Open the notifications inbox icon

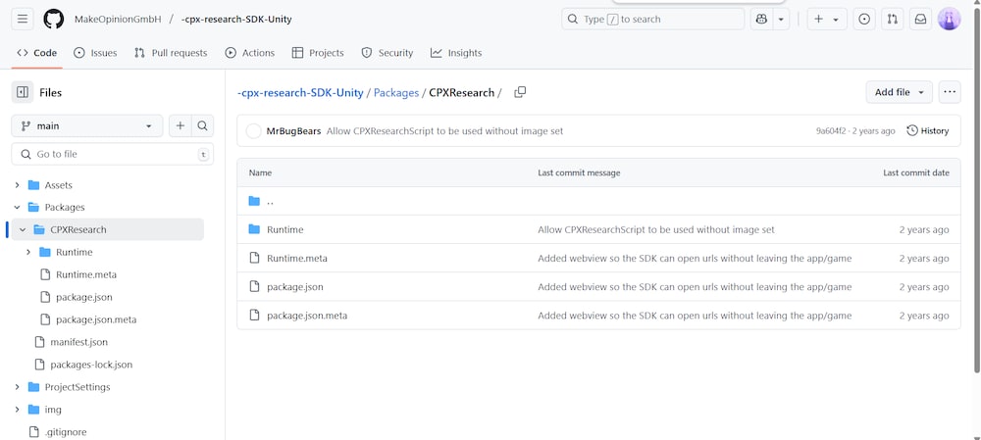pos(920,19)
